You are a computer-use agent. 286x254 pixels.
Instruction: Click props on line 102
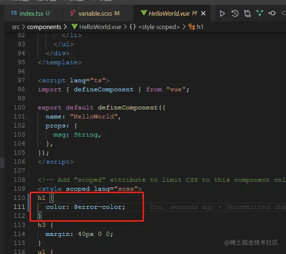55,126
